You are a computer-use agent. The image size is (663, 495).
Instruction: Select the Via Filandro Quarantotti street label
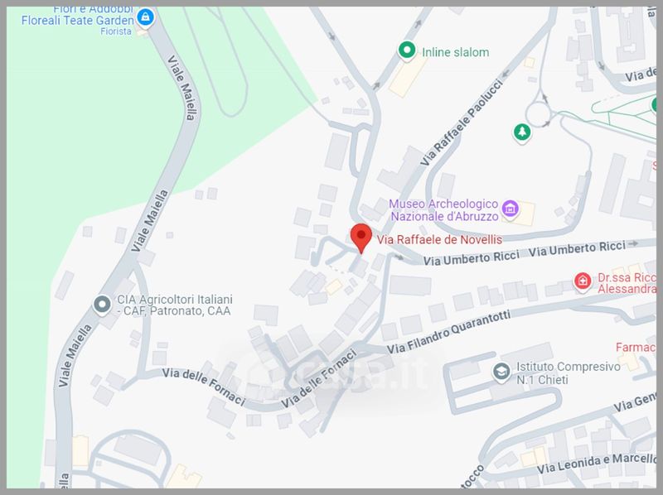[x=448, y=332]
